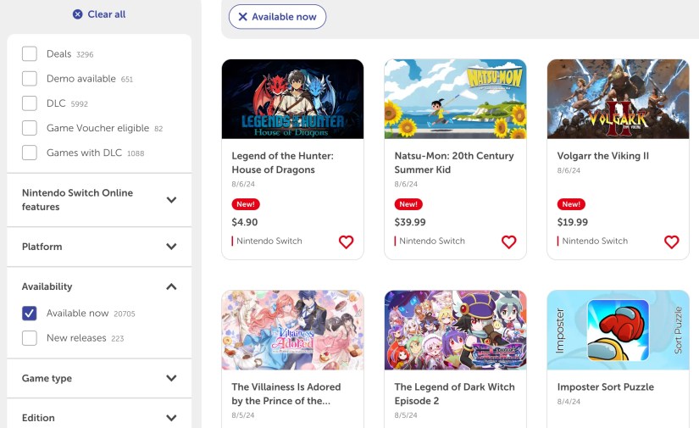Uncheck the Available now checkbox
699x428 pixels.
click(30, 314)
